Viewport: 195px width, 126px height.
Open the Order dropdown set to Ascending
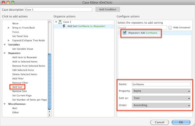pos(161,105)
